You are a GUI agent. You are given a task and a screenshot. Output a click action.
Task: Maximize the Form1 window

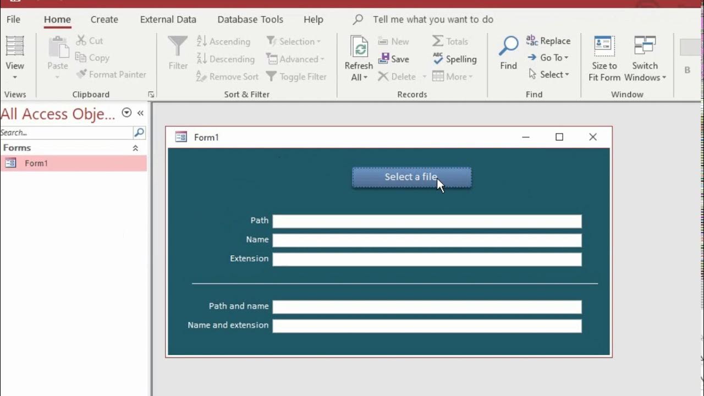(x=559, y=137)
